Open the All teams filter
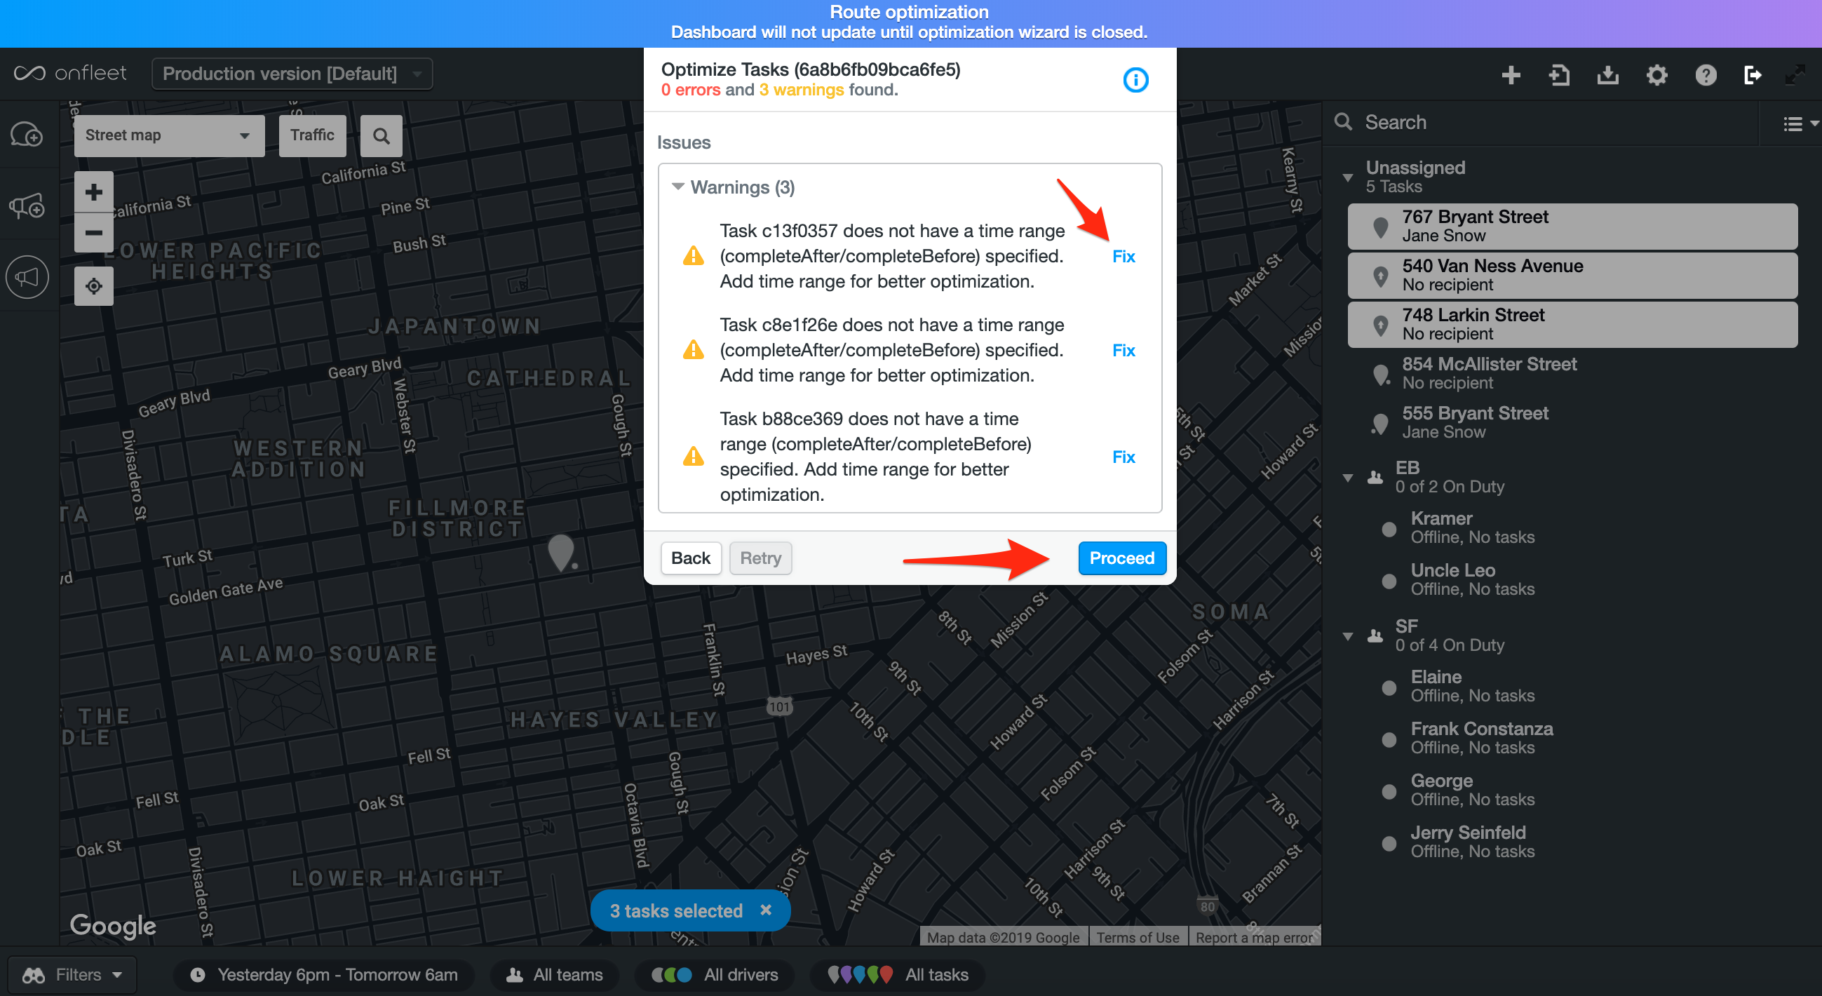This screenshot has width=1822, height=996. coord(555,975)
